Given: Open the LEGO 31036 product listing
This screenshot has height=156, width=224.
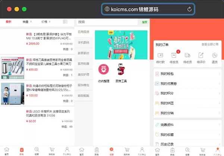Looking at the screenshot, I should [x=37, y=118].
